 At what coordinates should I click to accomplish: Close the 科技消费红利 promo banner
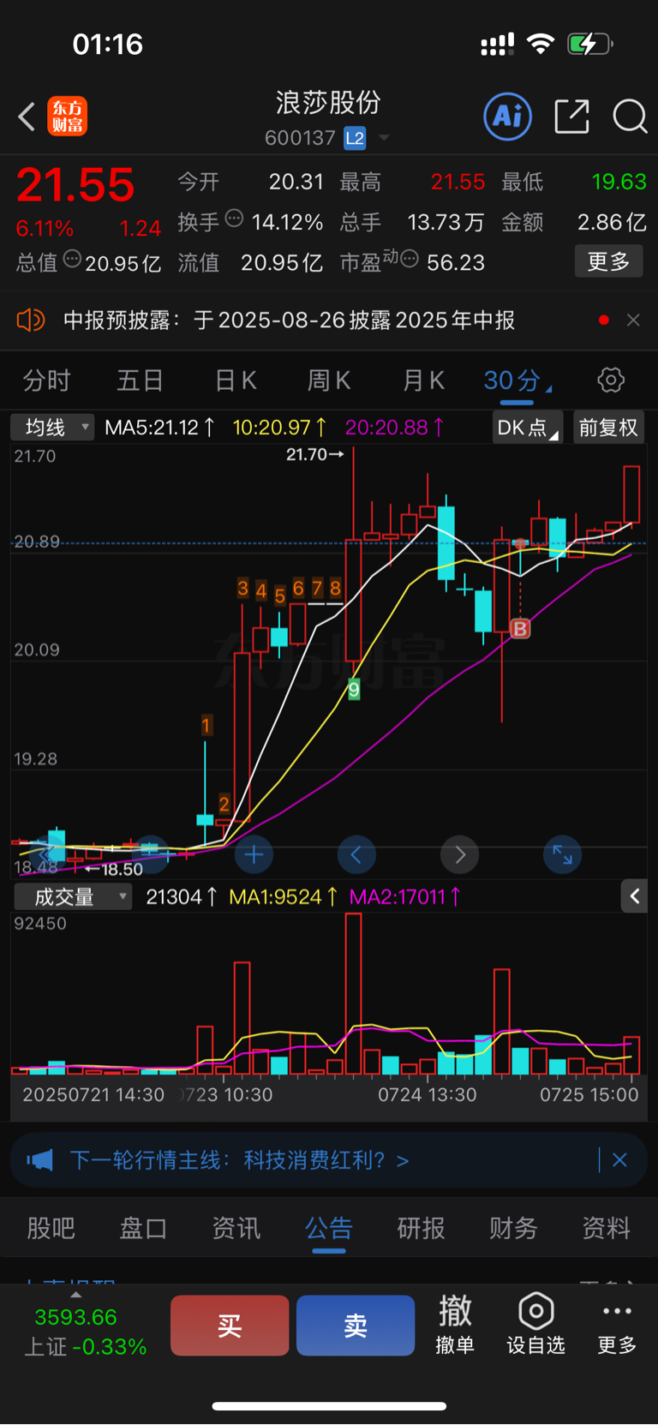tap(619, 1160)
